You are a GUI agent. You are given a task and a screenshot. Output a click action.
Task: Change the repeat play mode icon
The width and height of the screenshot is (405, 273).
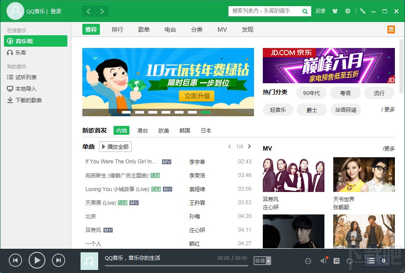coord(349,261)
